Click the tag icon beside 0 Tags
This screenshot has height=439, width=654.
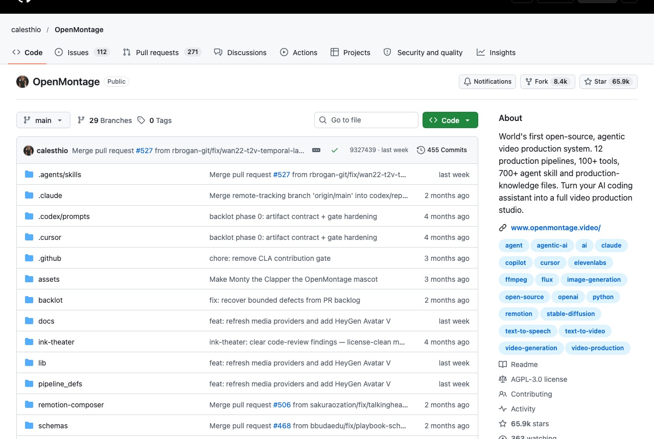141,120
